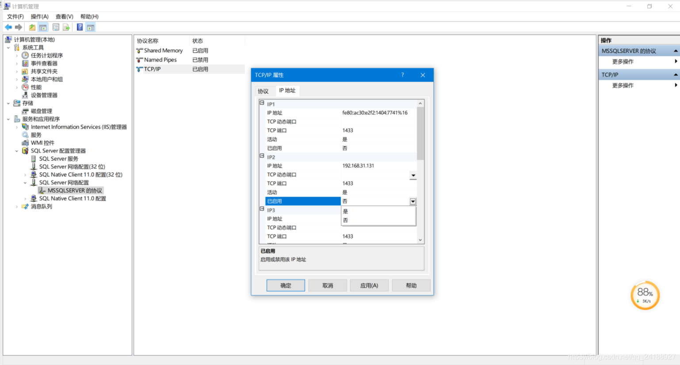Expand the 任务计划程序 tree node
Screen dimensions: 680x365
click(x=17, y=56)
